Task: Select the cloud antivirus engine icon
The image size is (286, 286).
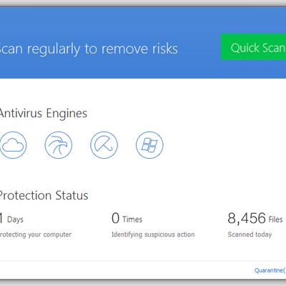Action: pyautogui.click(x=13, y=145)
